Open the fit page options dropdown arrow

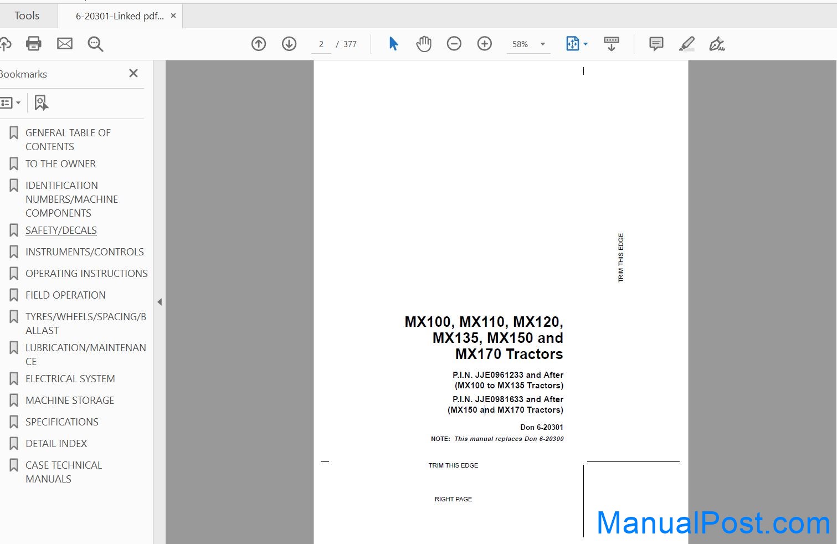pyautogui.click(x=586, y=44)
